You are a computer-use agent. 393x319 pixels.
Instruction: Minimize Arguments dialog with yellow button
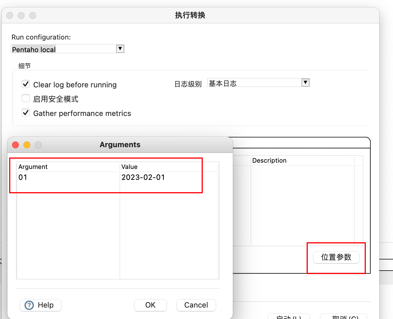[x=27, y=145]
